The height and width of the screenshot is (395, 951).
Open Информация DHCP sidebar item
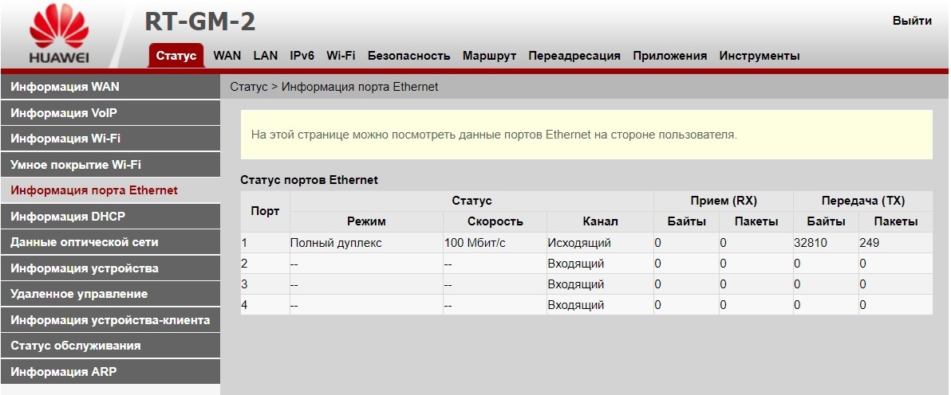coord(68,217)
